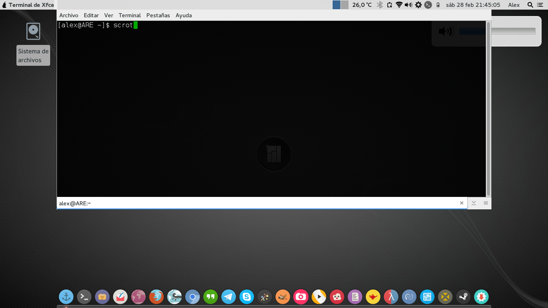Open the Archivo menu
The width and height of the screenshot is (548, 308).
tap(69, 15)
